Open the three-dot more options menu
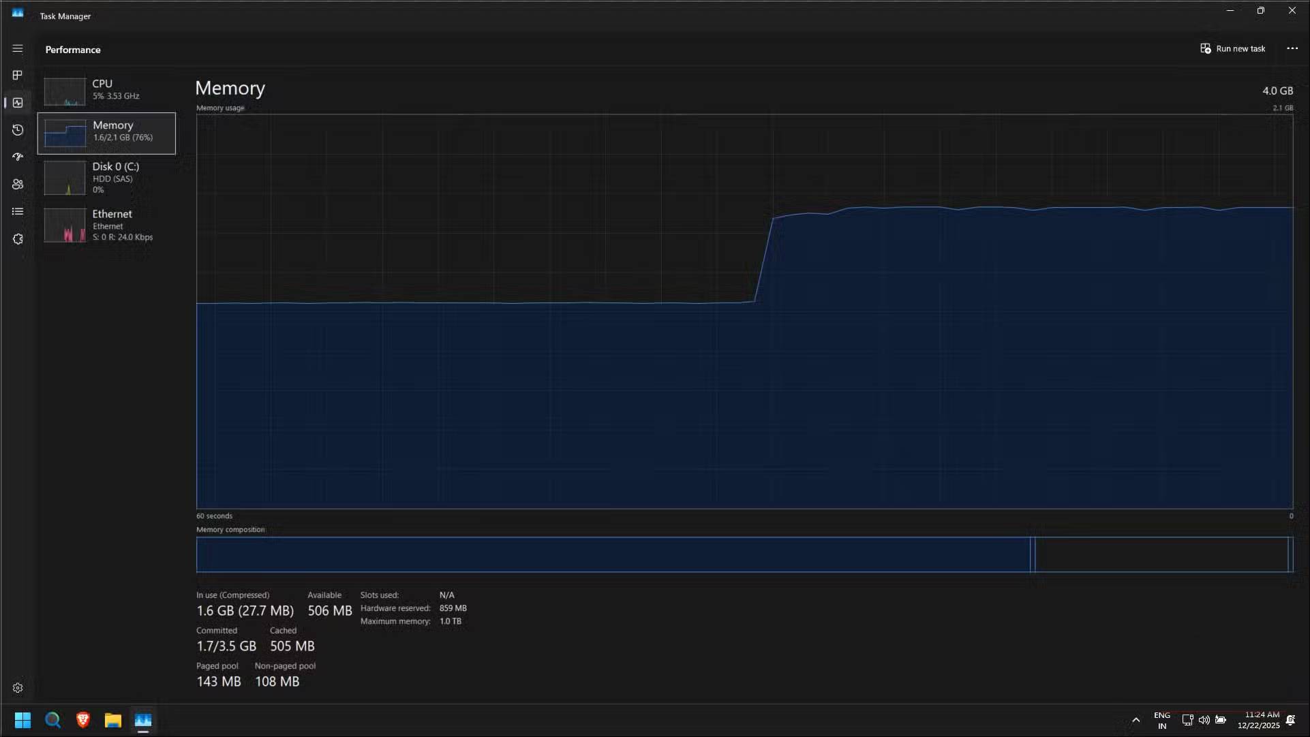Image resolution: width=1310 pixels, height=737 pixels. pyautogui.click(x=1292, y=48)
